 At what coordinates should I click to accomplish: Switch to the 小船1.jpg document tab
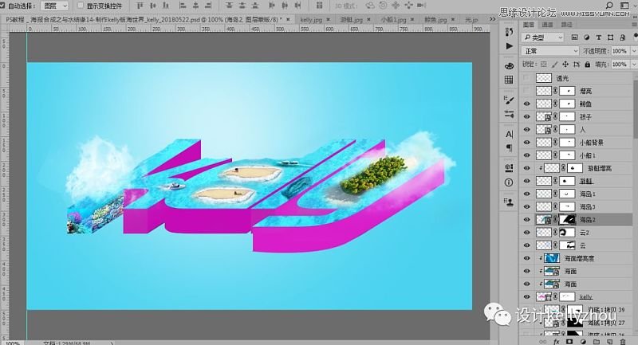(393, 19)
